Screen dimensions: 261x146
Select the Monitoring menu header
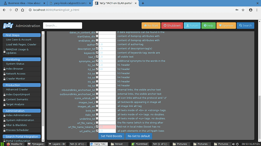click(22, 59)
